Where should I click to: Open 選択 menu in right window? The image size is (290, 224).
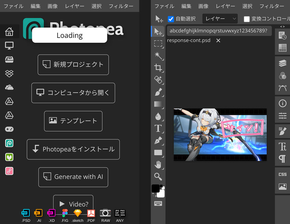tap(247, 6)
